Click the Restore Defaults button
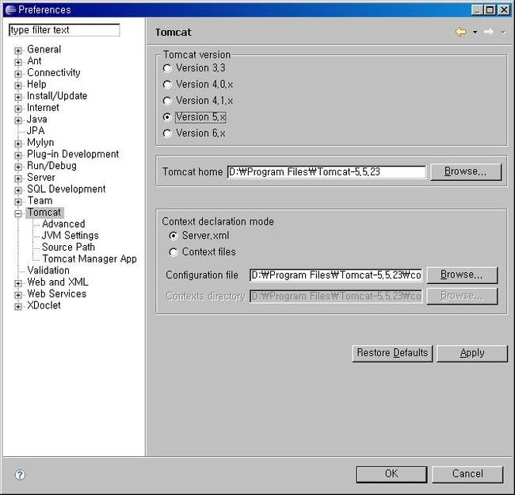Image resolution: width=515 pixels, height=495 pixels. click(392, 353)
